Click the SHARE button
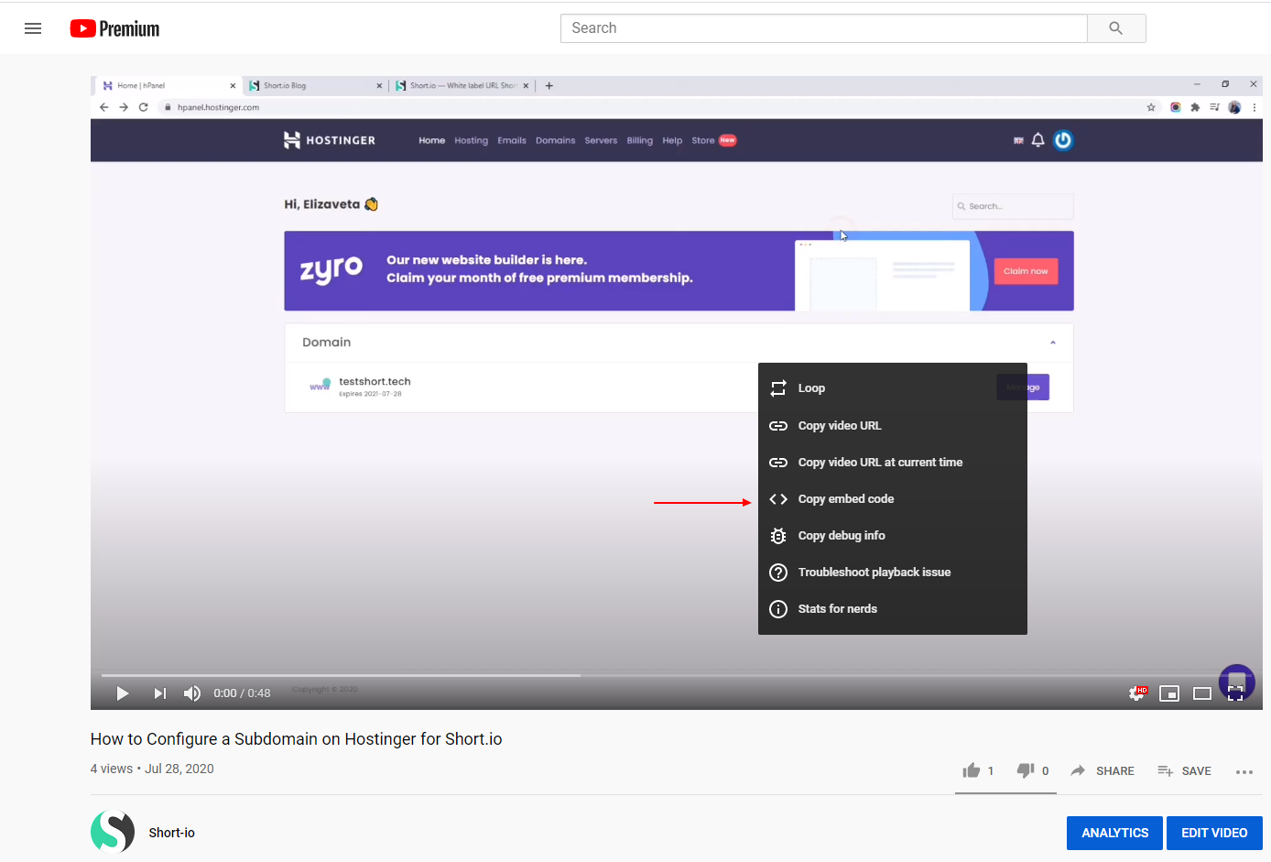 tap(1103, 770)
